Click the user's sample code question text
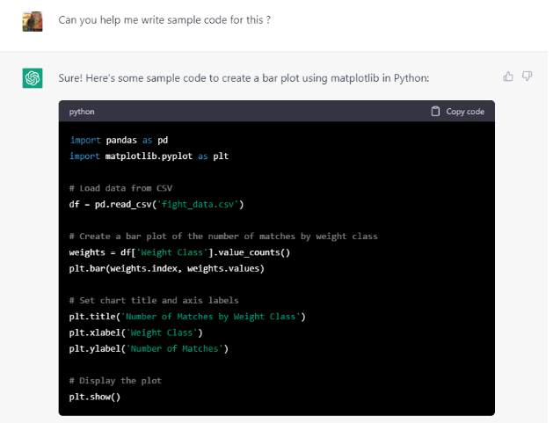Viewport: 553px width, 423px height. (x=164, y=19)
